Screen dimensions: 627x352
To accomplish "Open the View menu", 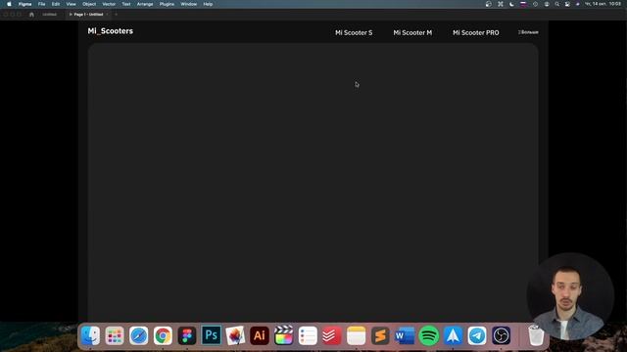I will [71, 4].
